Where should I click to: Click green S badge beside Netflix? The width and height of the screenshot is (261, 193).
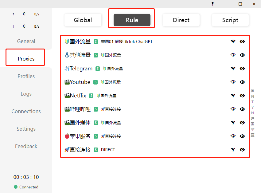click(91, 96)
